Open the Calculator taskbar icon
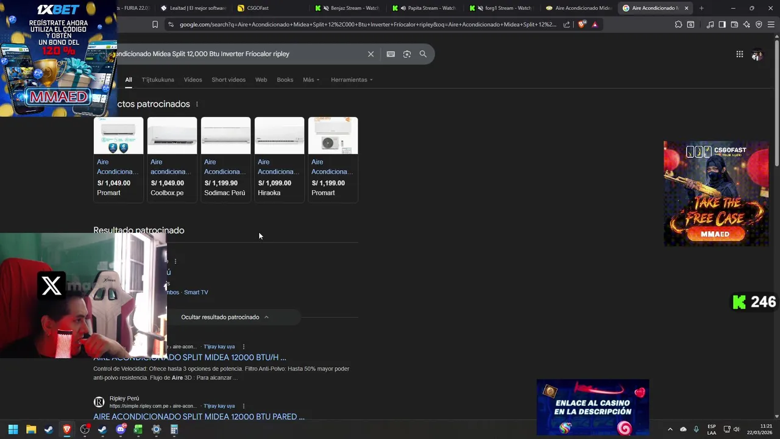780x439 pixels. [x=174, y=429]
